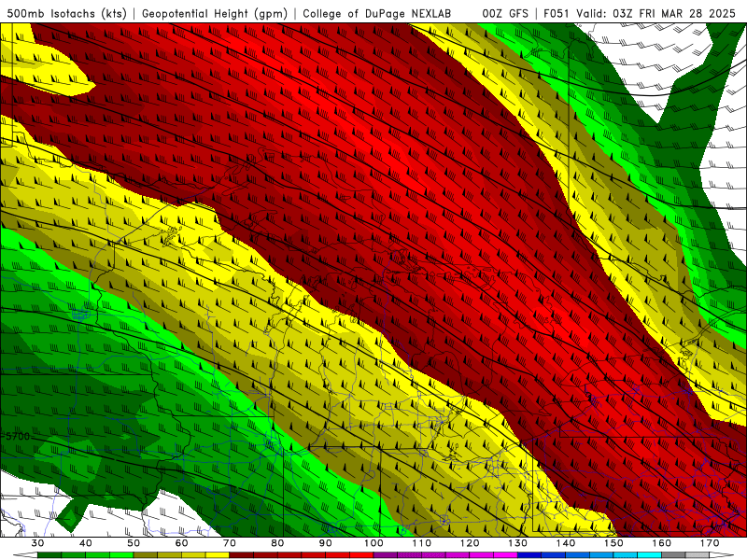Select the gray legend swatch at 160
Screen dimensions: 747x560
pos(673,555)
